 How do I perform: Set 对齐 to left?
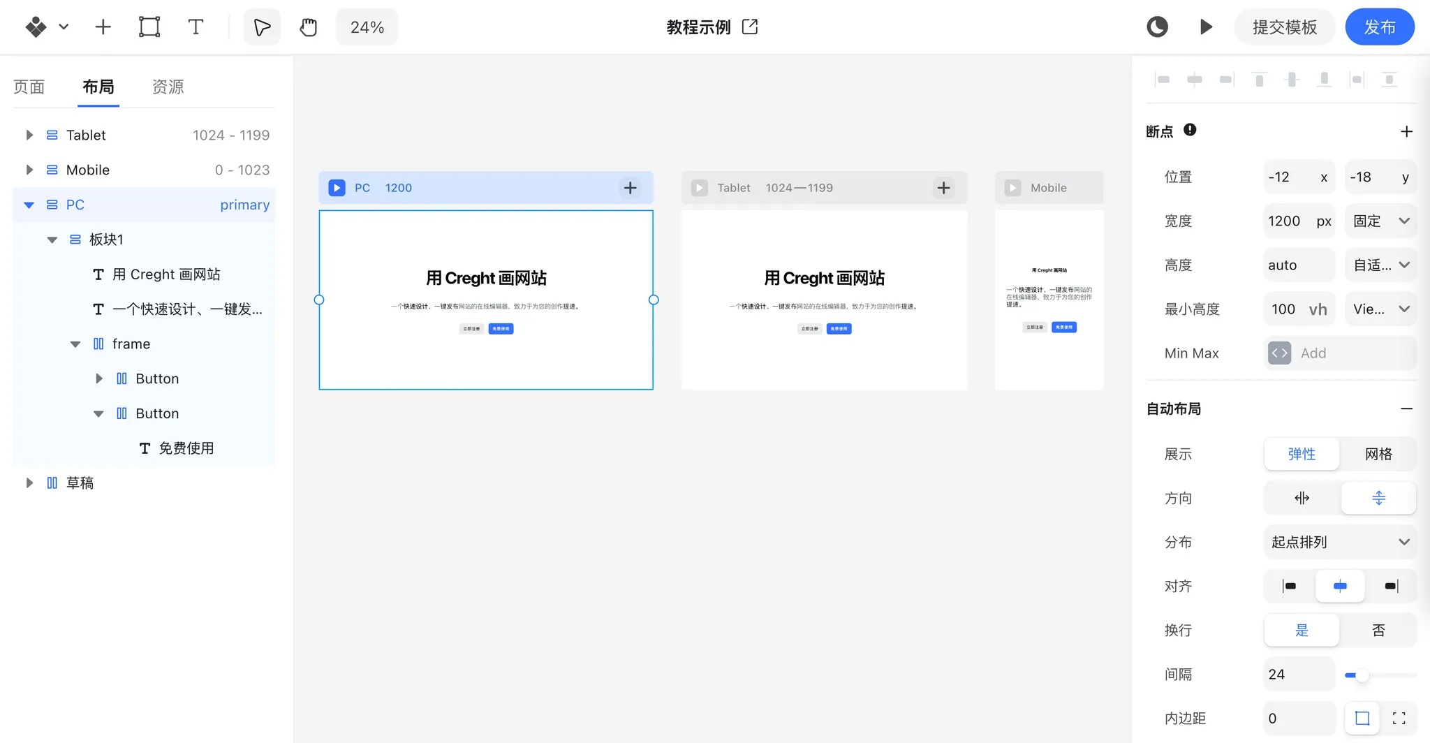pyautogui.click(x=1289, y=586)
